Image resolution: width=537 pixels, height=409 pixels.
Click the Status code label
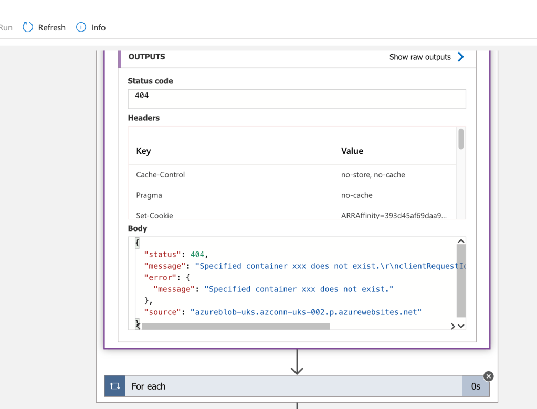pos(150,81)
